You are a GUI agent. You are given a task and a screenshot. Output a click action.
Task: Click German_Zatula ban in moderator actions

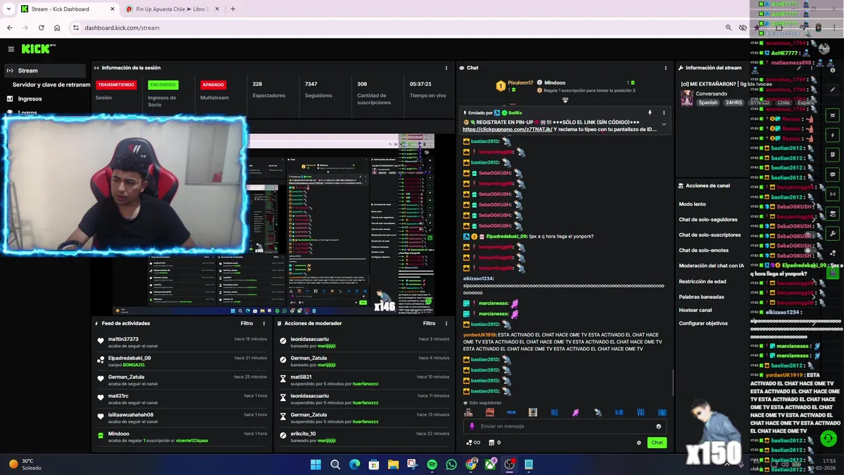tap(309, 358)
